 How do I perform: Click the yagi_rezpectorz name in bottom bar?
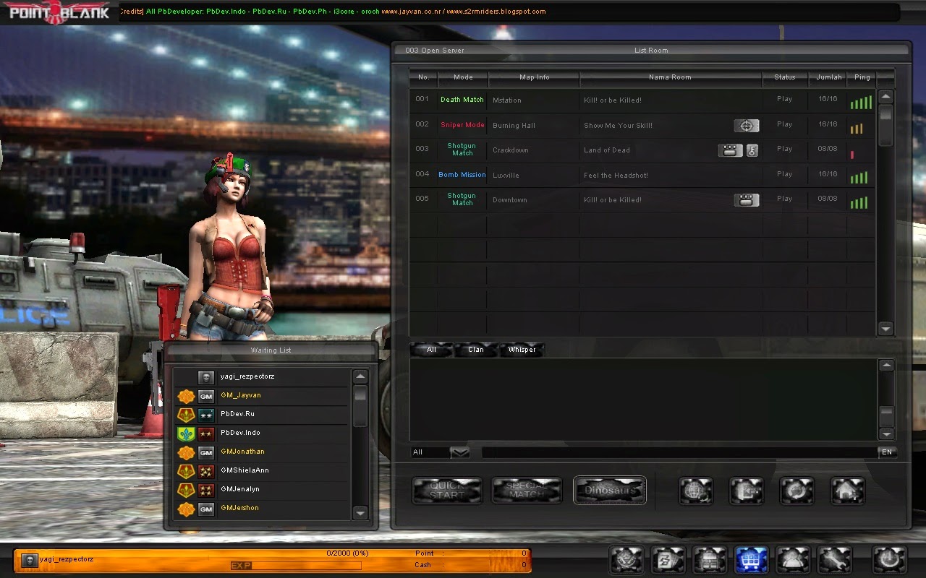pos(67,559)
